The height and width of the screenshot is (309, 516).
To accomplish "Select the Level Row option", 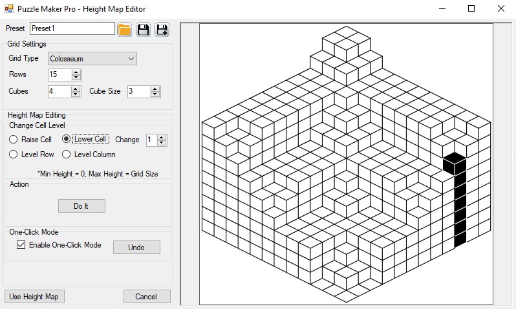I will [14, 154].
